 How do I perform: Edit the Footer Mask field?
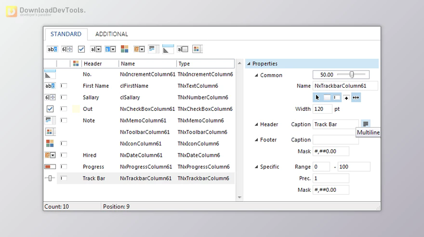click(331, 151)
